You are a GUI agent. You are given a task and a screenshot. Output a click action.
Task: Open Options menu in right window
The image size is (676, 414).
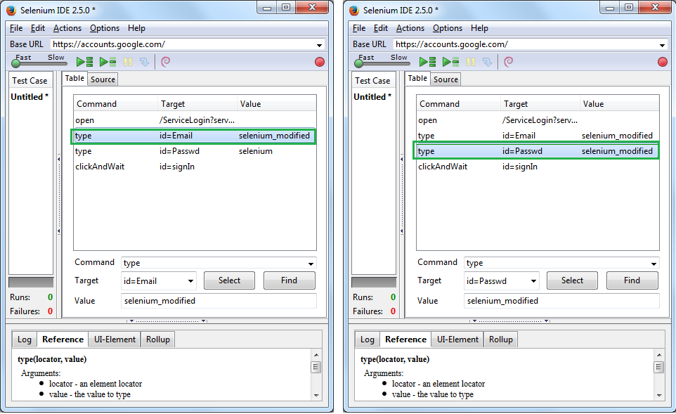click(447, 28)
